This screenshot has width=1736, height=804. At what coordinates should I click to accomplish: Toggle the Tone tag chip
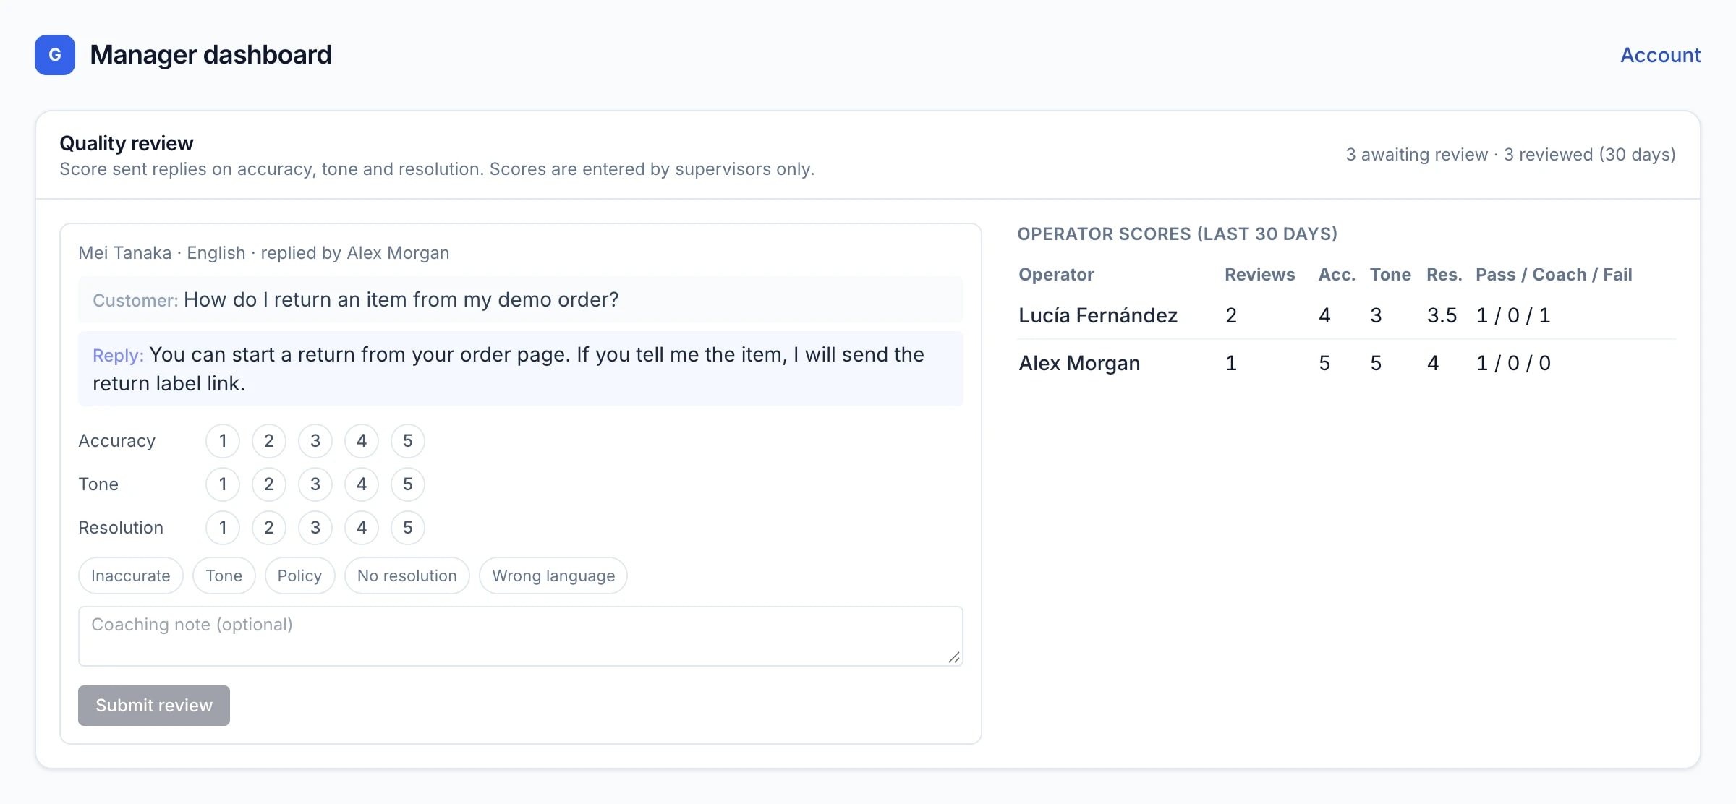(224, 576)
